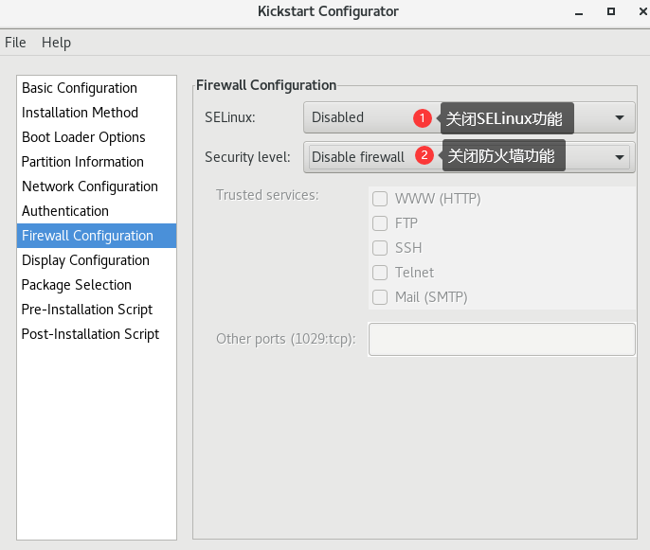The image size is (650, 550).
Task: Select Post-Installation Script item
Action: 97,334
